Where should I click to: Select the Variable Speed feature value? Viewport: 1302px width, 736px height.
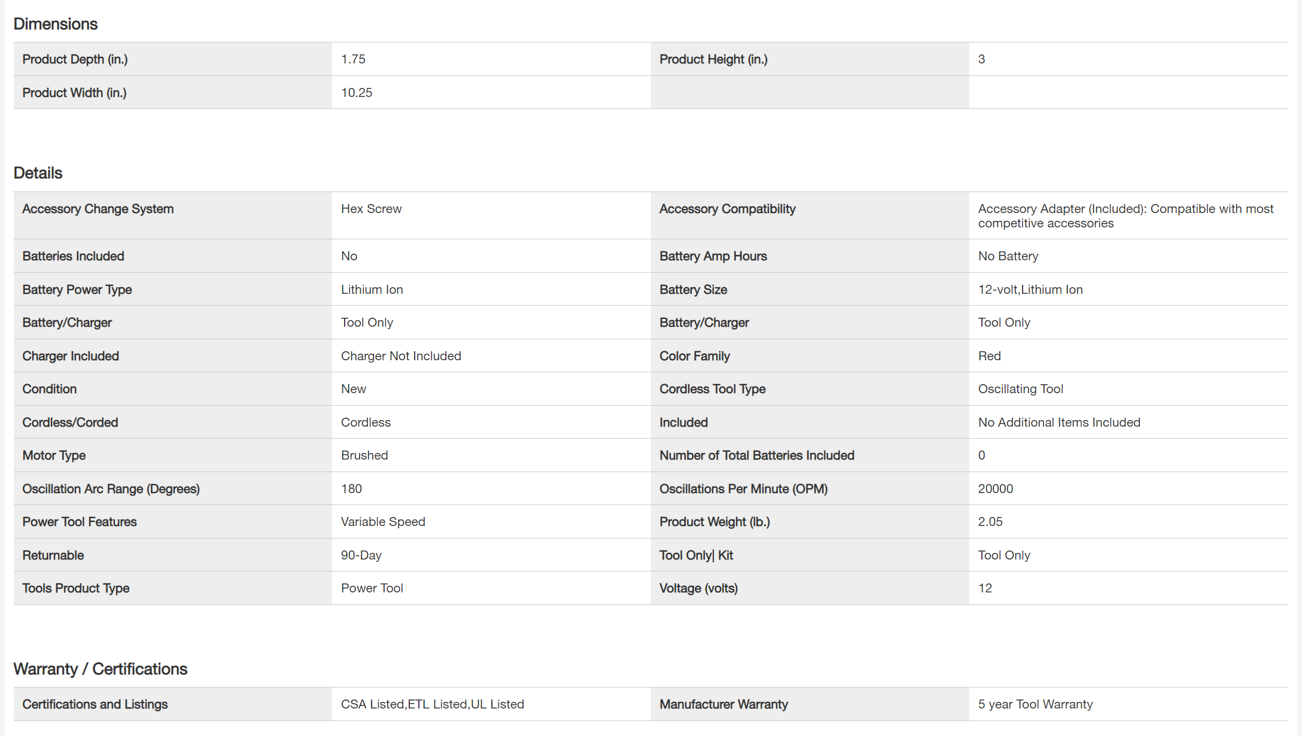383,522
